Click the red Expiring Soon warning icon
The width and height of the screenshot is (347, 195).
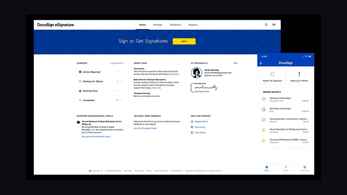click(x=80, y=91)
